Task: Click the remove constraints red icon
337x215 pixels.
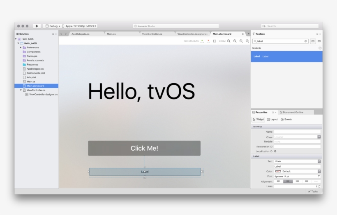Action: click(208, 41)
